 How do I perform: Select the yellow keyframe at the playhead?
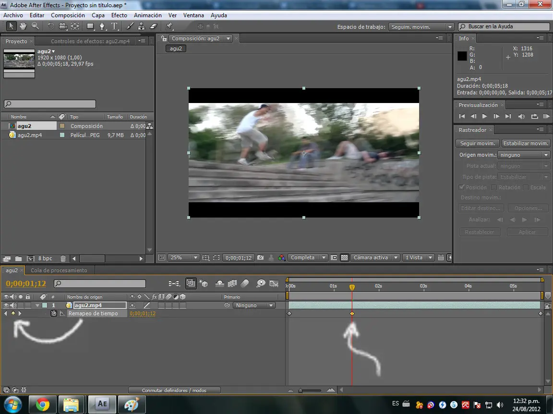352,313
